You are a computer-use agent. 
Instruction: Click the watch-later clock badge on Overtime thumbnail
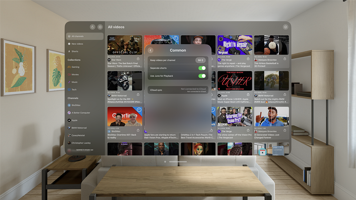coord(139,110)
